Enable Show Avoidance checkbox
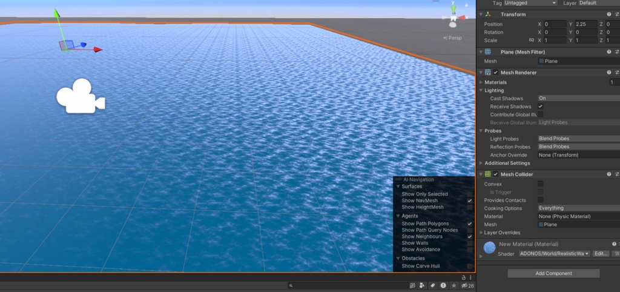The width and height of the screenshot is (620, 292). 470,250
